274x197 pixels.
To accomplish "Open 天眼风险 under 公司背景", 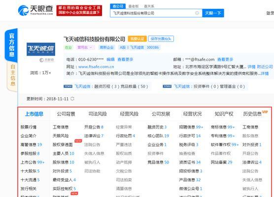I will pos(61,136).
